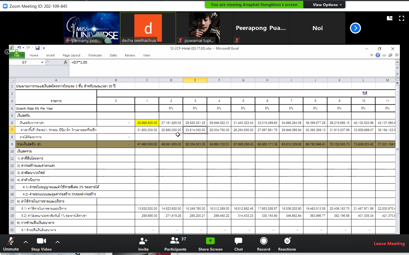The image size is (409, 255).
Task: Unmute the microphone
Action: click(x=11, y=241)
